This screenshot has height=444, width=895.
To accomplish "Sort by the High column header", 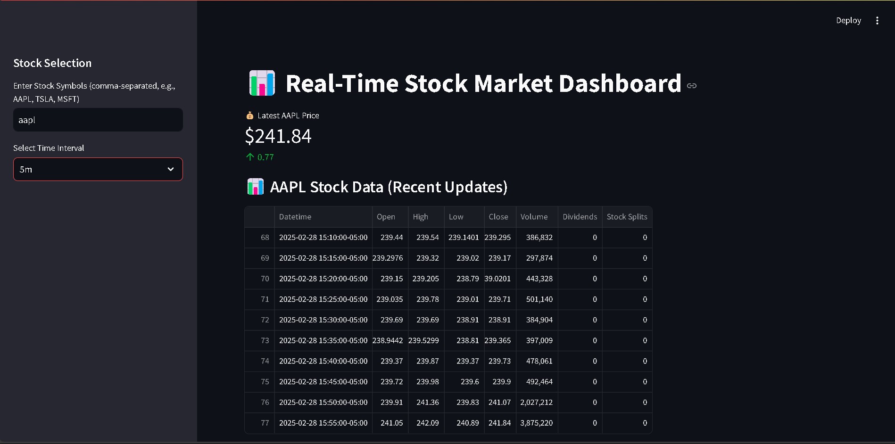I will 426,217.
